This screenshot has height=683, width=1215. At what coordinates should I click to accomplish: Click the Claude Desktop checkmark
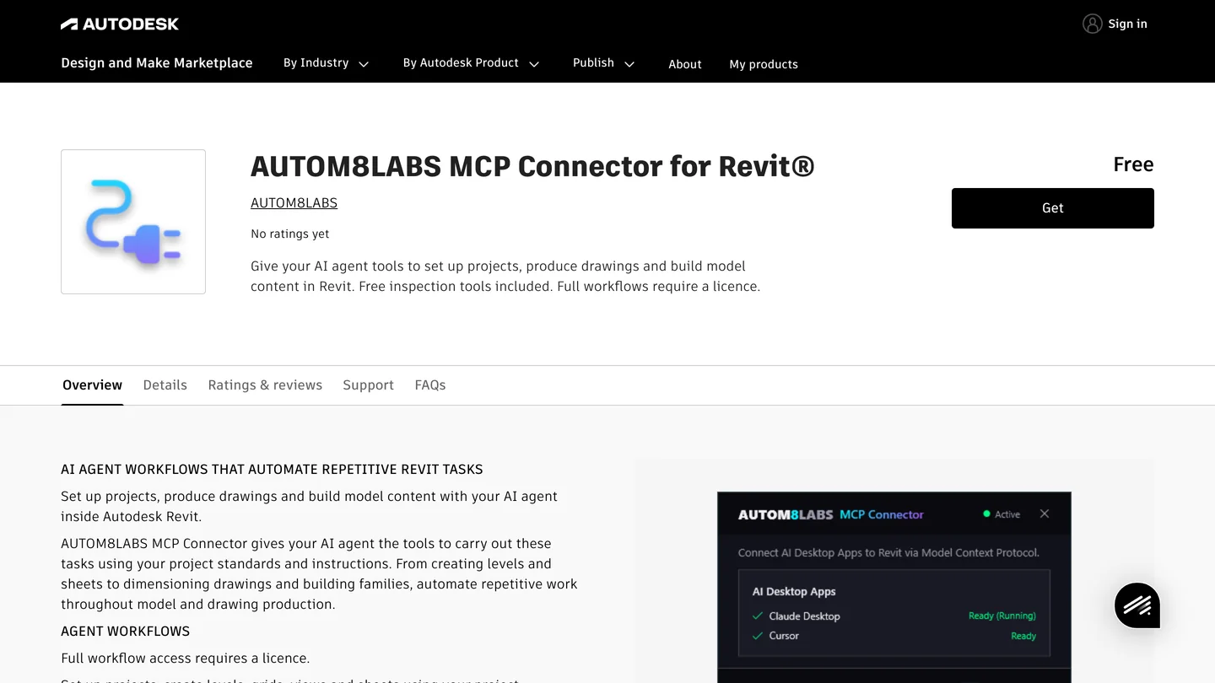click(758, 616)
